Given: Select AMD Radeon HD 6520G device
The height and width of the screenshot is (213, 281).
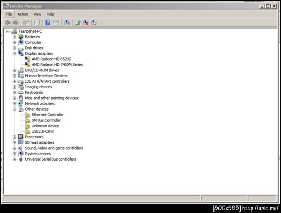Looking at the screenshot, I should (52, 59).
